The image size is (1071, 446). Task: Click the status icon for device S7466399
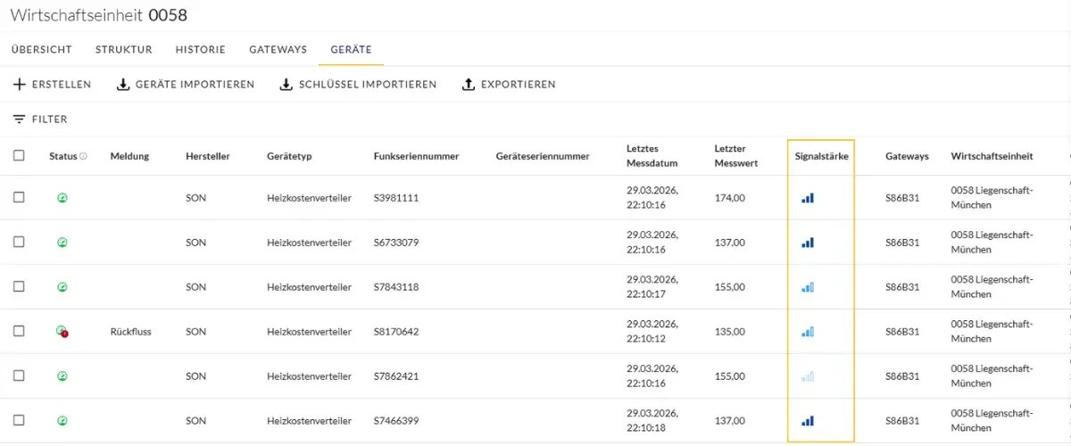click(62, 421)
